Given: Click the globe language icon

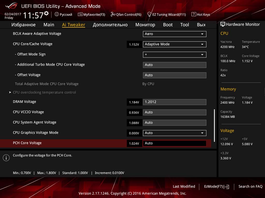Looking at the screenshot, I should coord(57,14).
